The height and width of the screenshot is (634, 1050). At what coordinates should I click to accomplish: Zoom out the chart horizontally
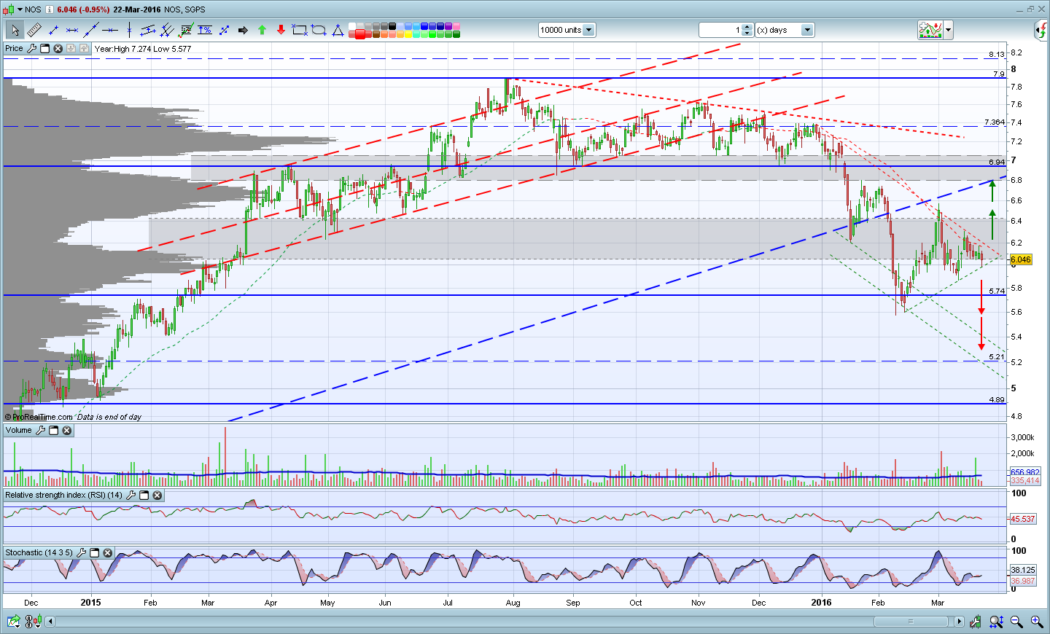click(x=1016, y=622)
